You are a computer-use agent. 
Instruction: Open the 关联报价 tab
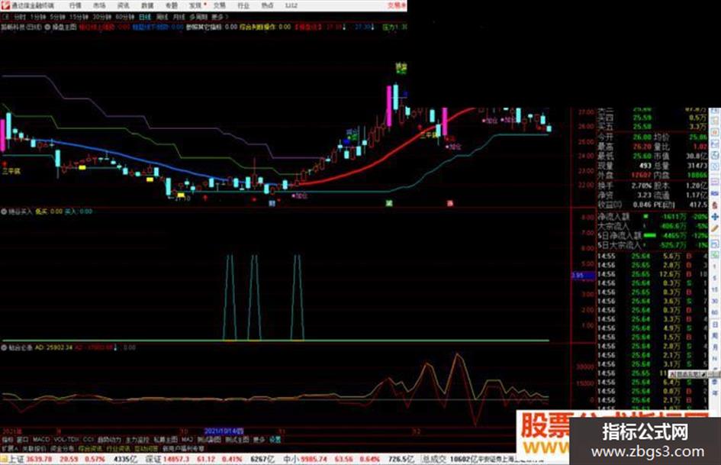tap(34, 448)
